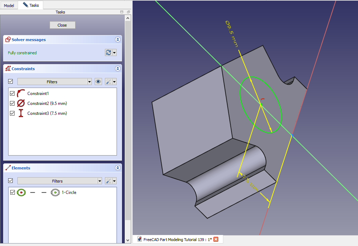
Task: Select Constraint2 diameter icon
Action: 21,104
